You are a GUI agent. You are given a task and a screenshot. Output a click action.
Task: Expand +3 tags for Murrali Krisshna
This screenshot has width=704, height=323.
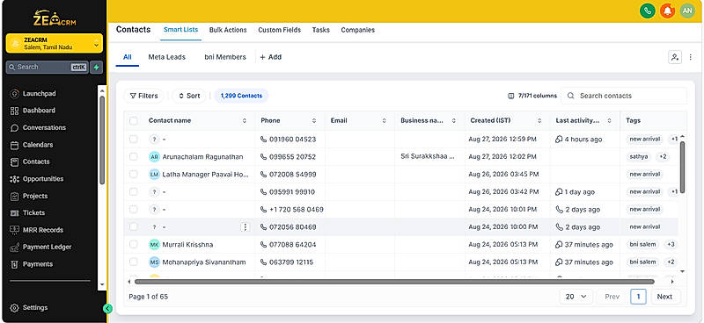click(671, 245)
